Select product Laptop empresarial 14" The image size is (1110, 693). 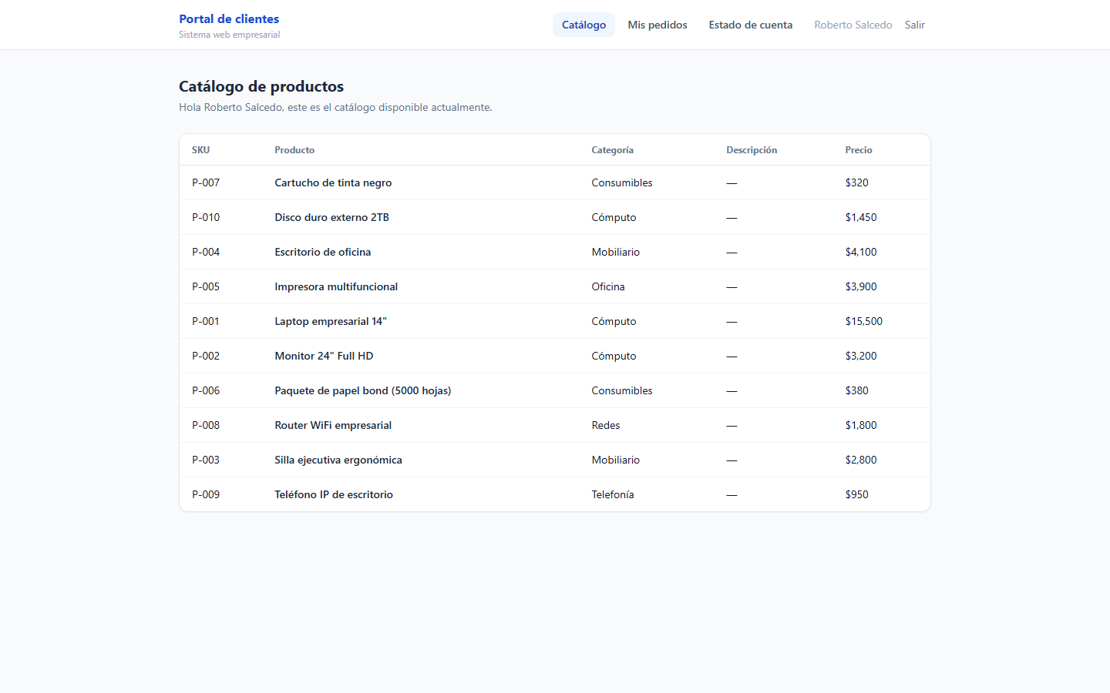tap(331, 321)
